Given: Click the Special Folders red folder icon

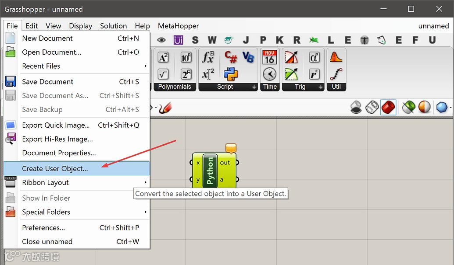Looking at the screenshot, I should 11,212.
